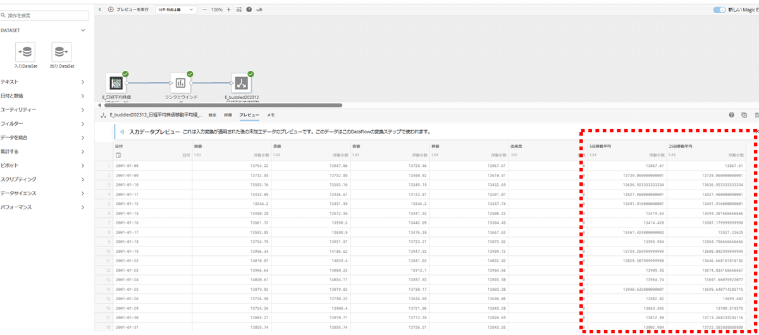The height and width of the screenshot is (335, 759).
Task: Toggle the new Magic ETL switch
Action: pos(719,10)
